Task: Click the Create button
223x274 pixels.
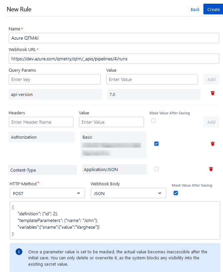Action: click(213, 9)
